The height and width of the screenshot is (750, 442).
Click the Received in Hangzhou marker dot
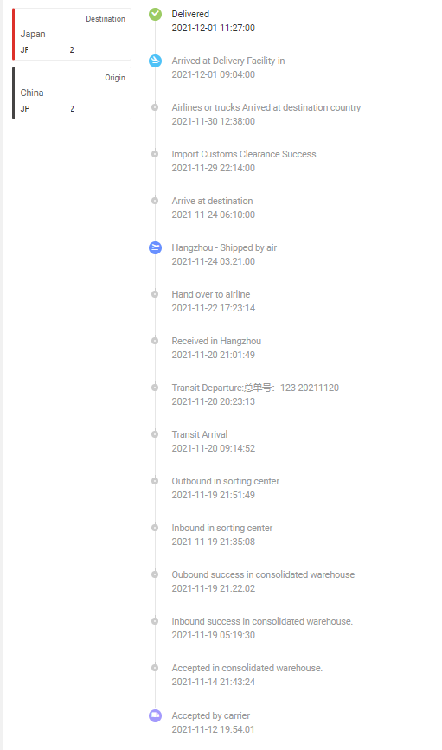pos(155,341)
